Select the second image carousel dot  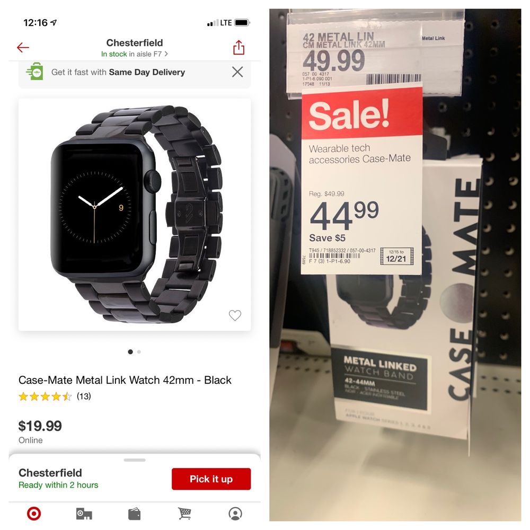coord(139,352)
